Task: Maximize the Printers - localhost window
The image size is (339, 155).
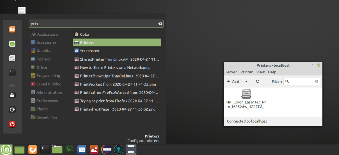Action: [x=312, y=65]
